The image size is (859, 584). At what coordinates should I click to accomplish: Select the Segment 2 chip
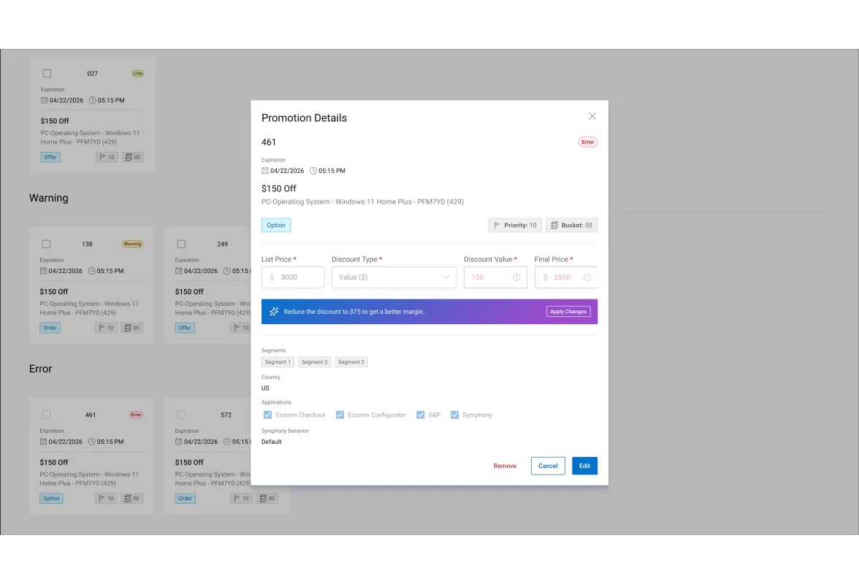coord(314,362)
